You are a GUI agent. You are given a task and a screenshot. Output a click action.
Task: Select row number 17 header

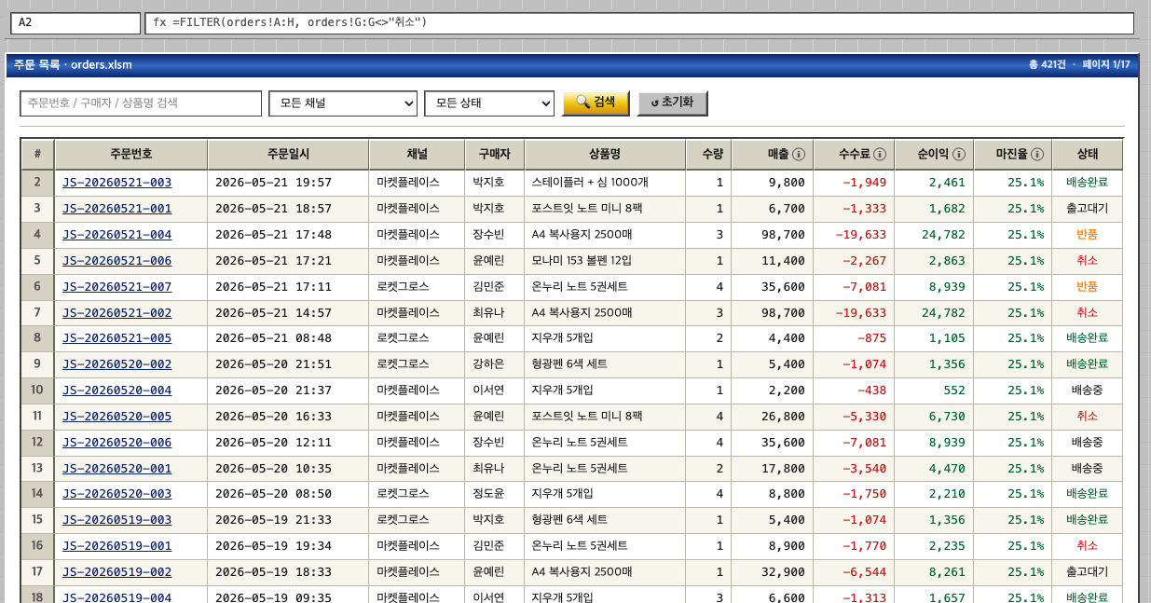pos(37,572)
